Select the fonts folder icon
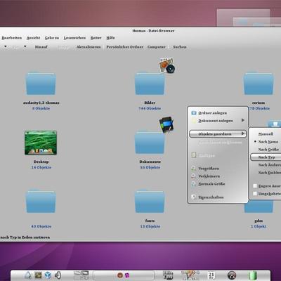The height and width of the screenshot is (281, 281). coord(150,202)
